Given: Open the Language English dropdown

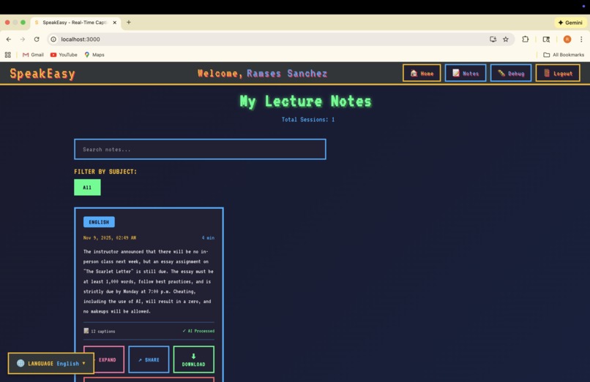Looking at the screenshot, I should click(51, 363).
